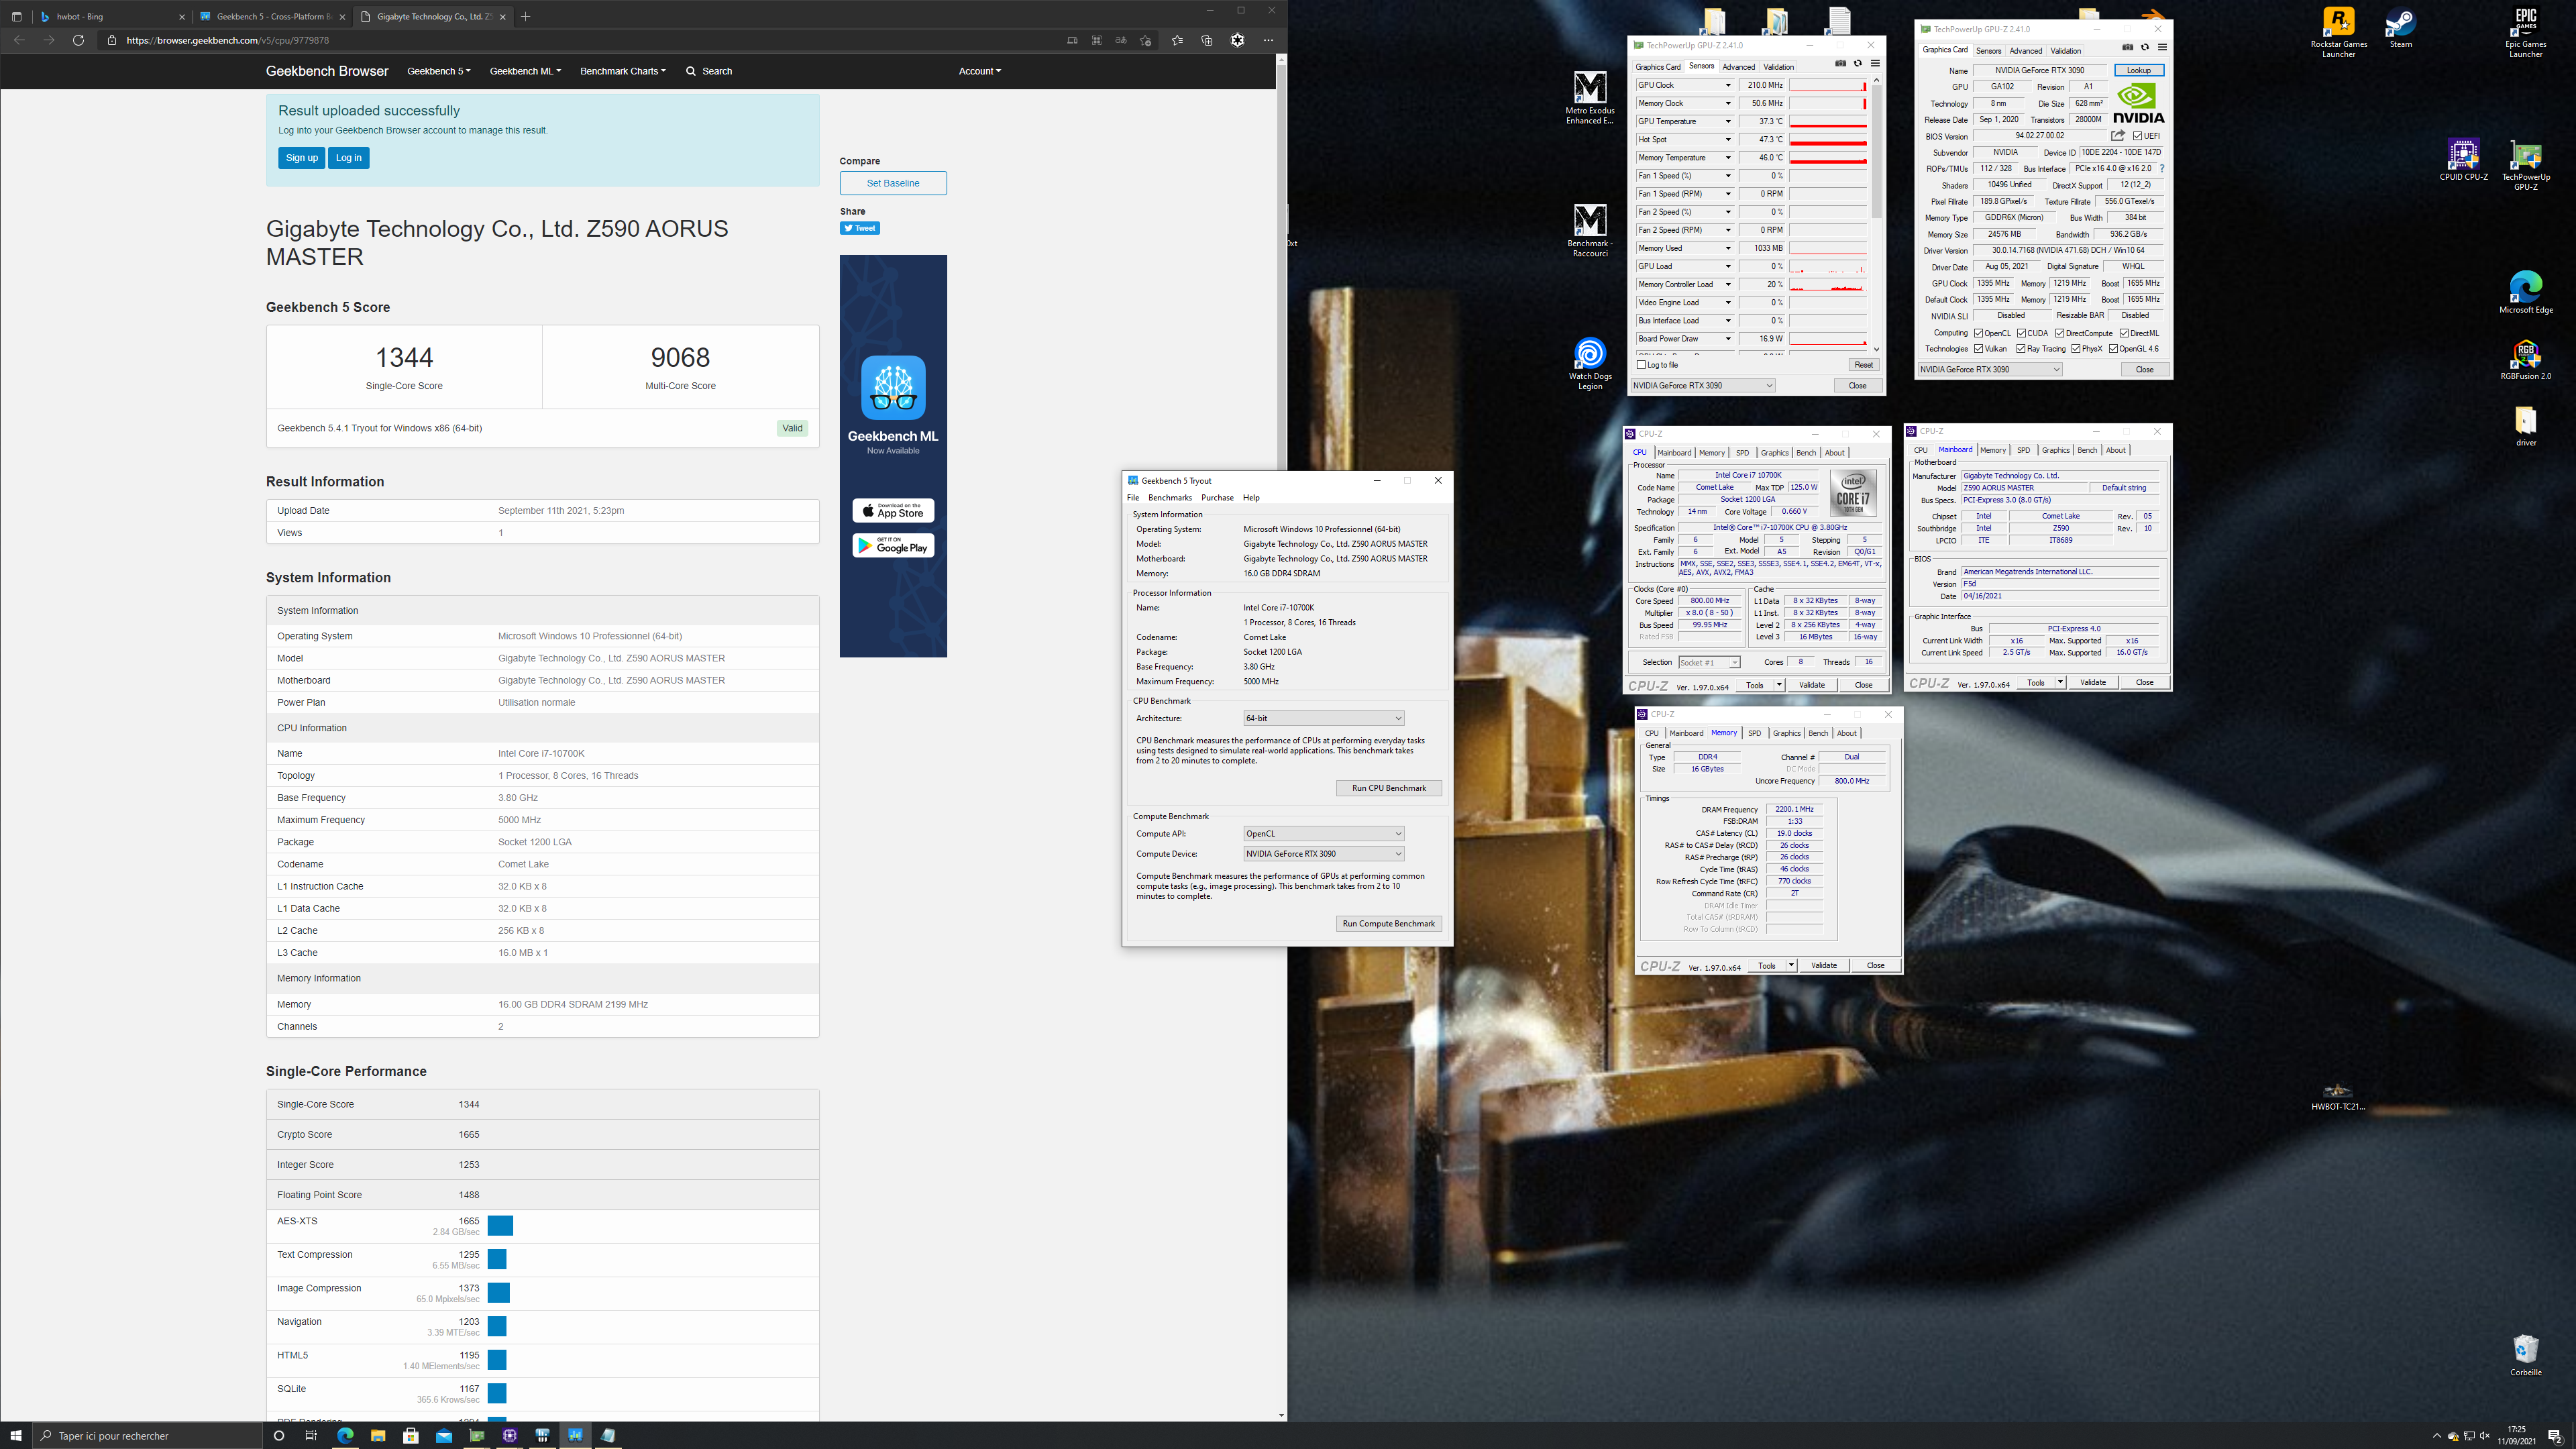Click refresh icon in GPU-Z Graphics Card window
The image size is (2576, 1449).
(x=2145, y=47)
